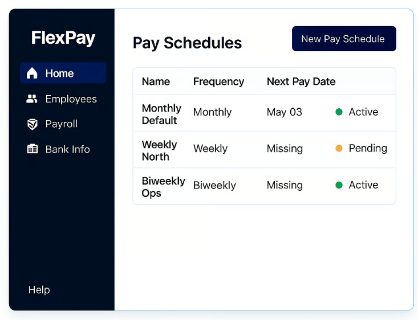Click the Employees people icon

tap(33, 99)
